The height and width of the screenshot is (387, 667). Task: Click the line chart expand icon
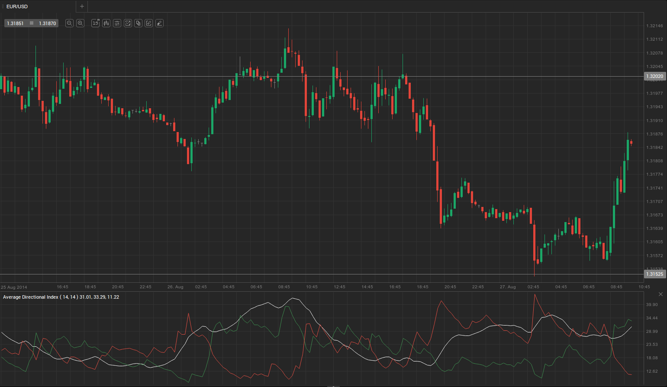pyautogui.click(x=128, y=23)
